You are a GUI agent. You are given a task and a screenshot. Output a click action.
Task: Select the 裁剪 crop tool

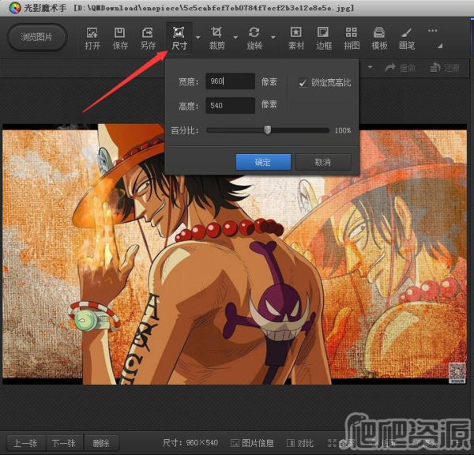coord(216,38)
